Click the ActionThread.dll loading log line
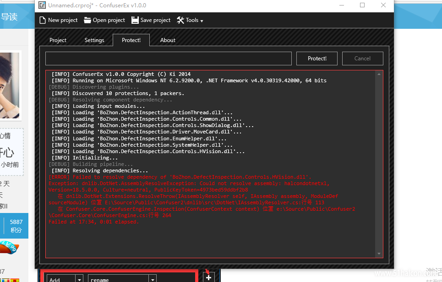Screen dimensions: 442x282 [x=142, y=113]
